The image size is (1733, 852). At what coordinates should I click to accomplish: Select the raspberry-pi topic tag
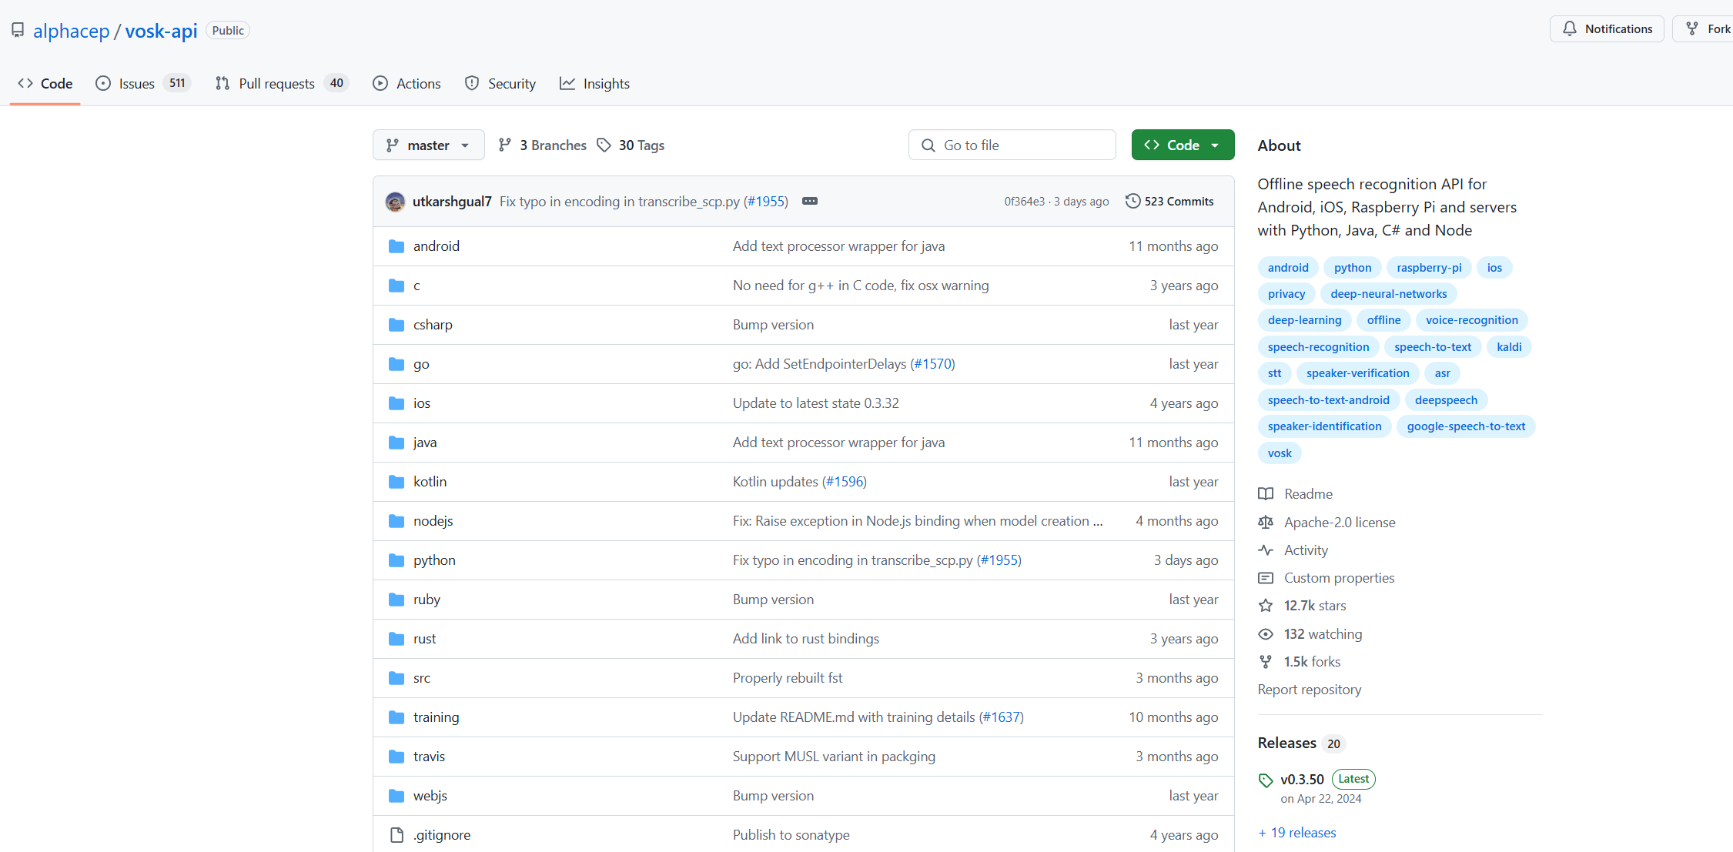click(1429, 268)
